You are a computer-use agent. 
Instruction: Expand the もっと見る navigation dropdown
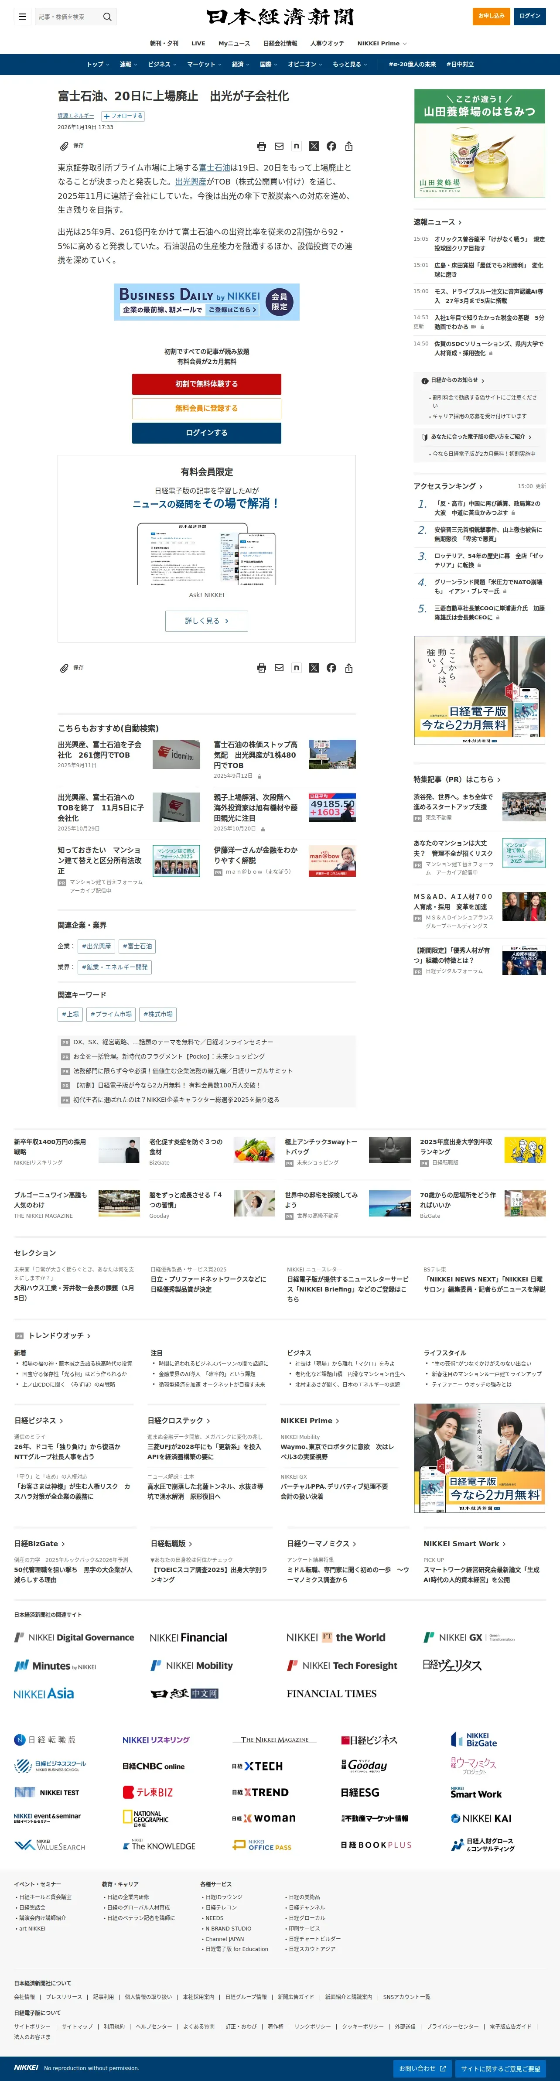coord(350,65)
